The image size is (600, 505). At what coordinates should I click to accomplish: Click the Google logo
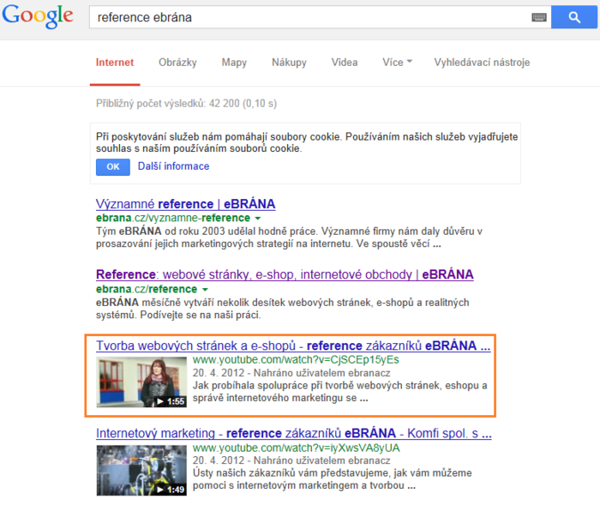click(38, 16)
